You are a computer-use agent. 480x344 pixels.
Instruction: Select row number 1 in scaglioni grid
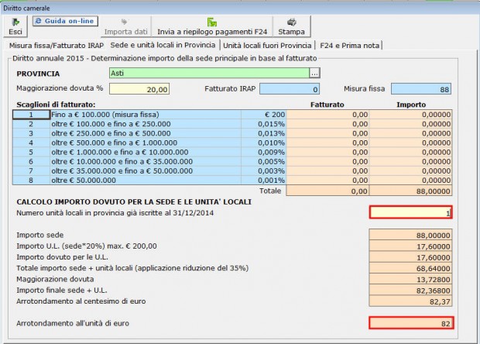pyautogui.click(x=31, y=115)
